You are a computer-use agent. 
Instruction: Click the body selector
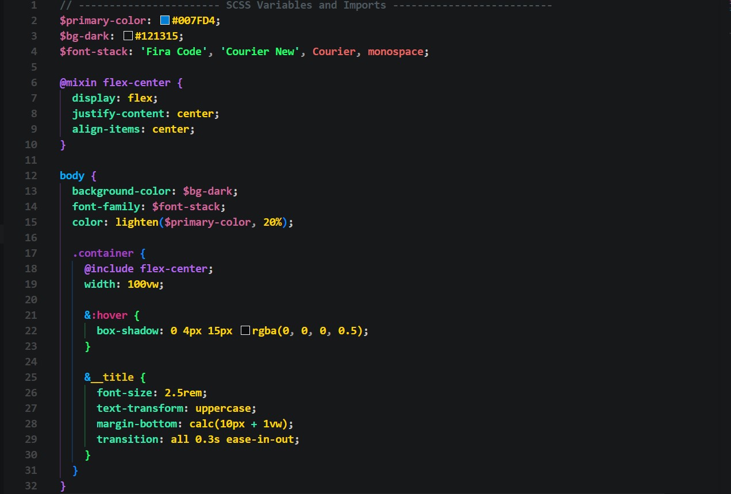pos(72,176)
